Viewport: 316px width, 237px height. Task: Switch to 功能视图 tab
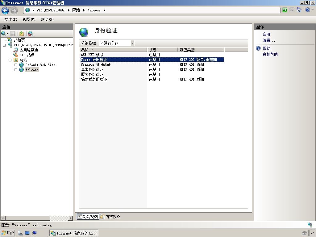88,217
